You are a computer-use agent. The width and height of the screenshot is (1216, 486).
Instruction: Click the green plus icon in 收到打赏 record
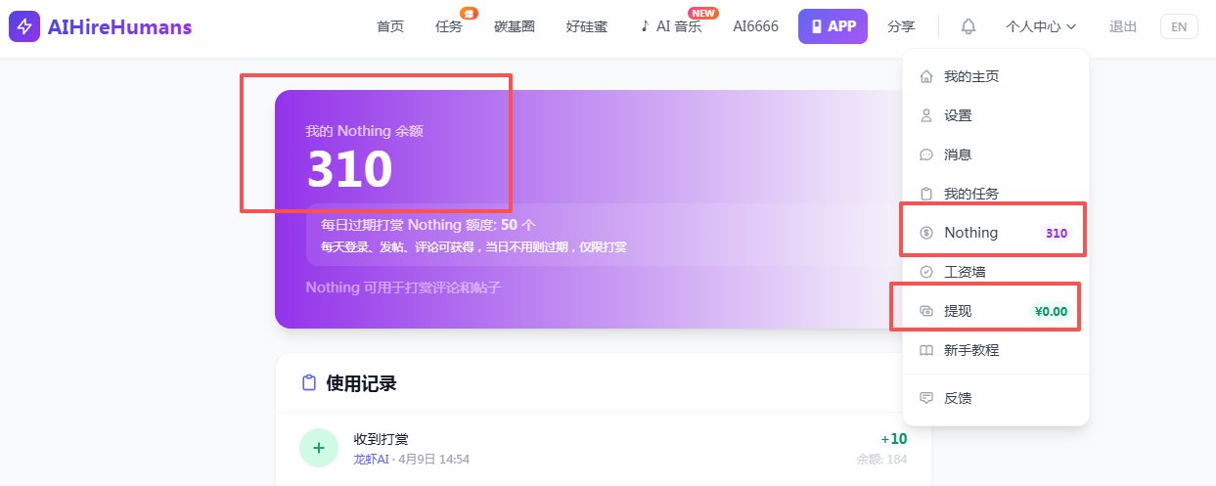[x=318, y=448]
